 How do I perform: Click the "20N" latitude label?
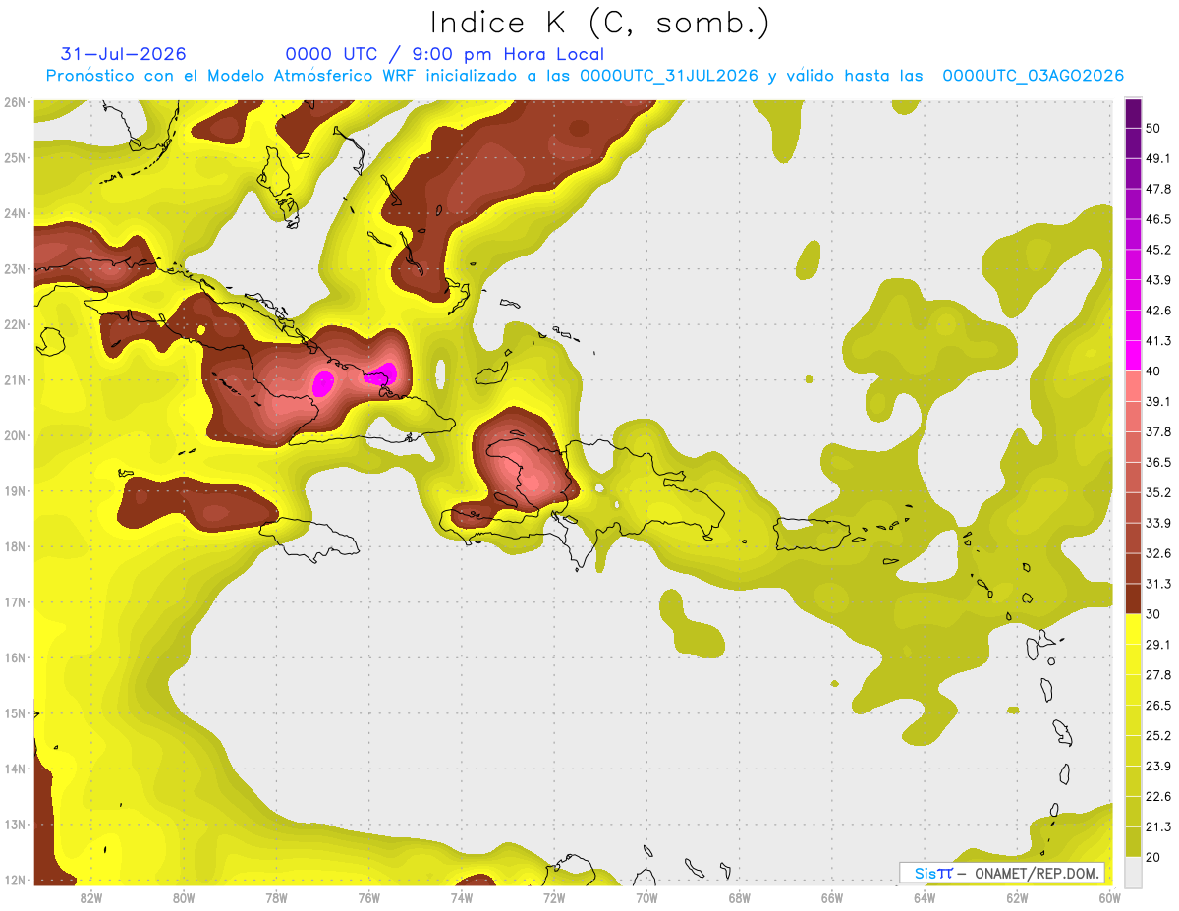tap(15, 435)
